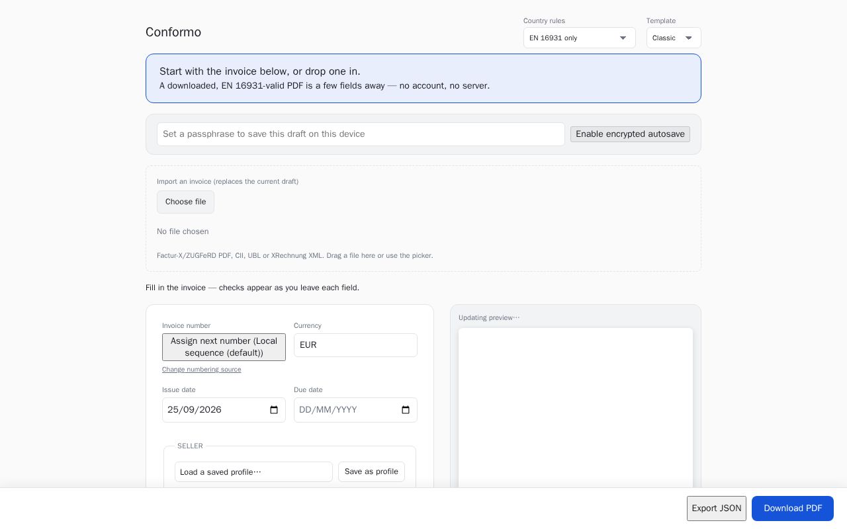Click the Due date field
Screen dimensions: 847x529
point(355,410)
